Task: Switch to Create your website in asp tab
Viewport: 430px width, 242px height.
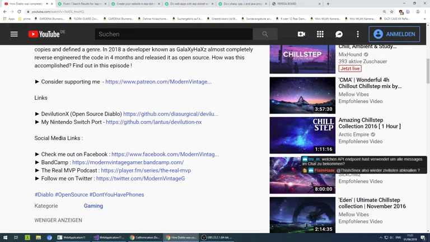Action: tap(135, 4)
